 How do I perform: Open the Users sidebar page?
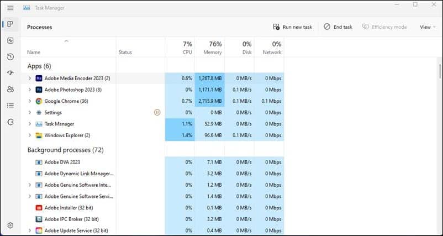click(10, 90)
